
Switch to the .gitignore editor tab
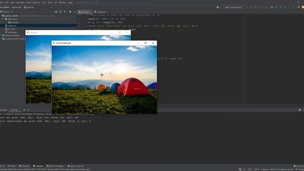click(100, 12)
